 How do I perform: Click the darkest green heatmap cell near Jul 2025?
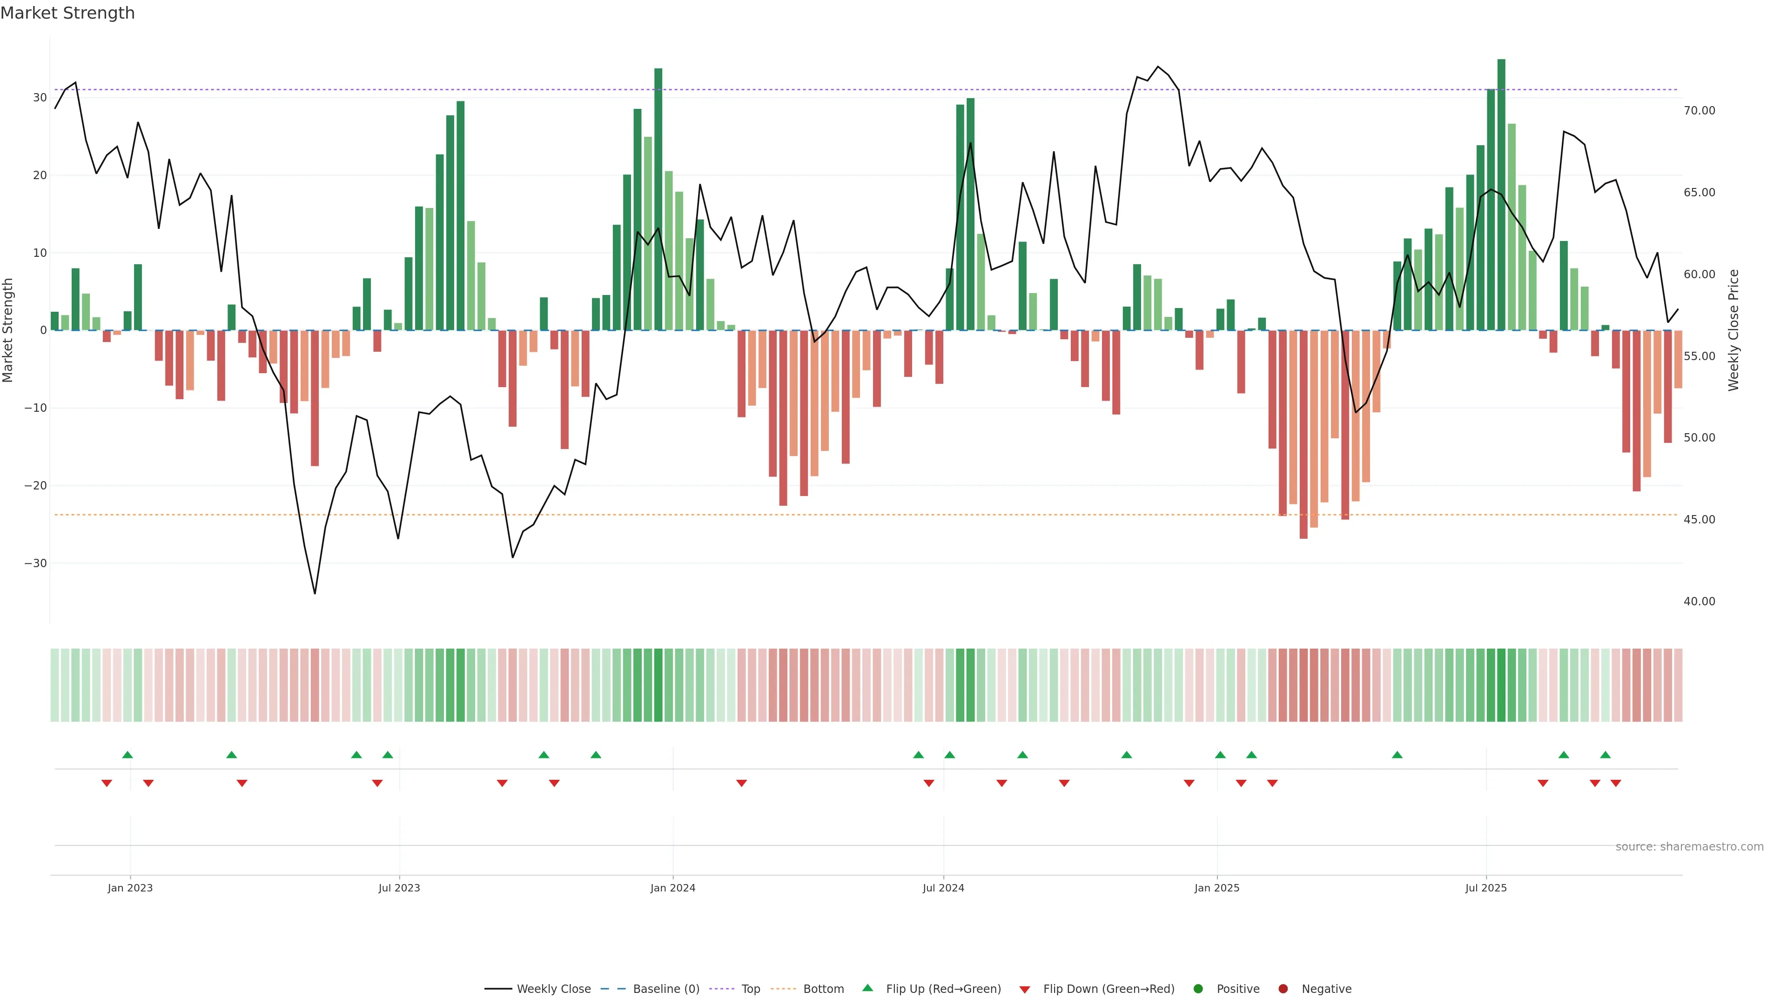[x=1501, y=685]
